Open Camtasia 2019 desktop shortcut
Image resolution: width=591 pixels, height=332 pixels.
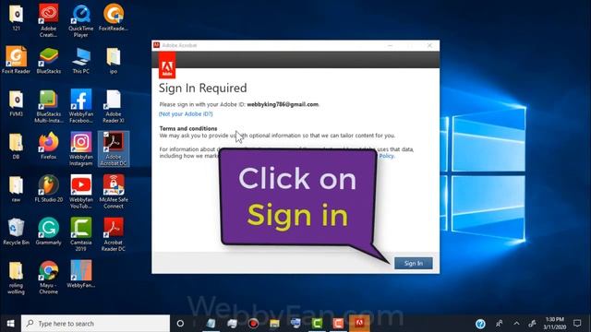pos(80,234)
